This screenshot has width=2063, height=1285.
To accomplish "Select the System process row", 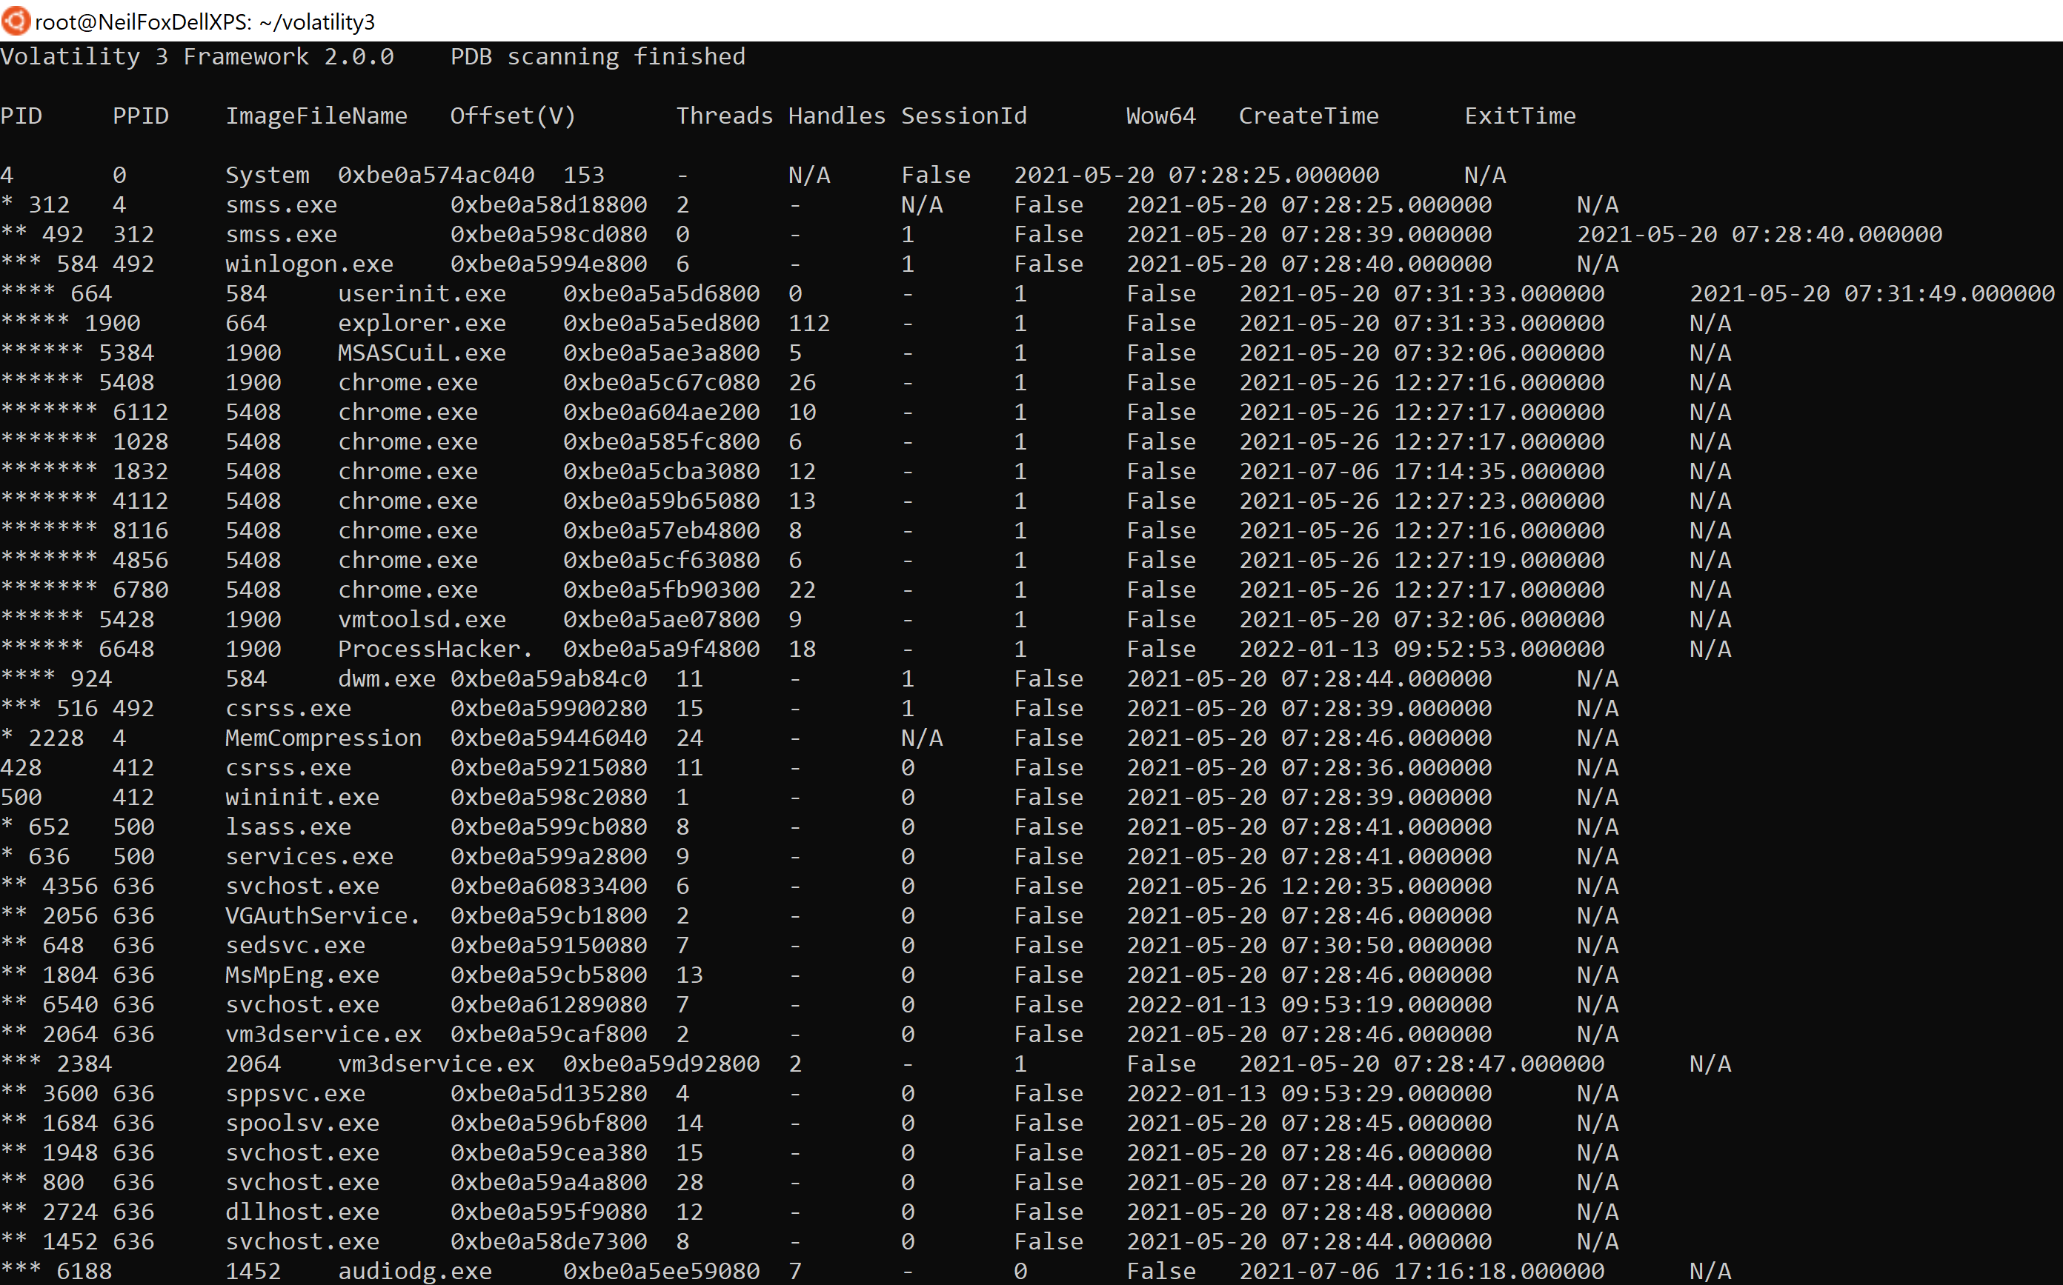I will (x=267, y=174).
